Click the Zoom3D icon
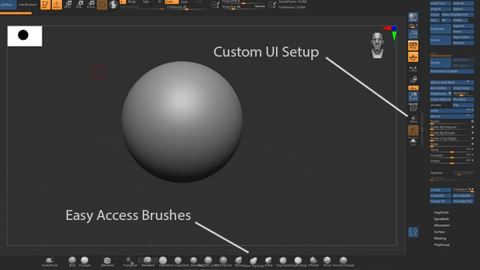Viewport: 480px width, 270px height. click(x=413, y=97)
